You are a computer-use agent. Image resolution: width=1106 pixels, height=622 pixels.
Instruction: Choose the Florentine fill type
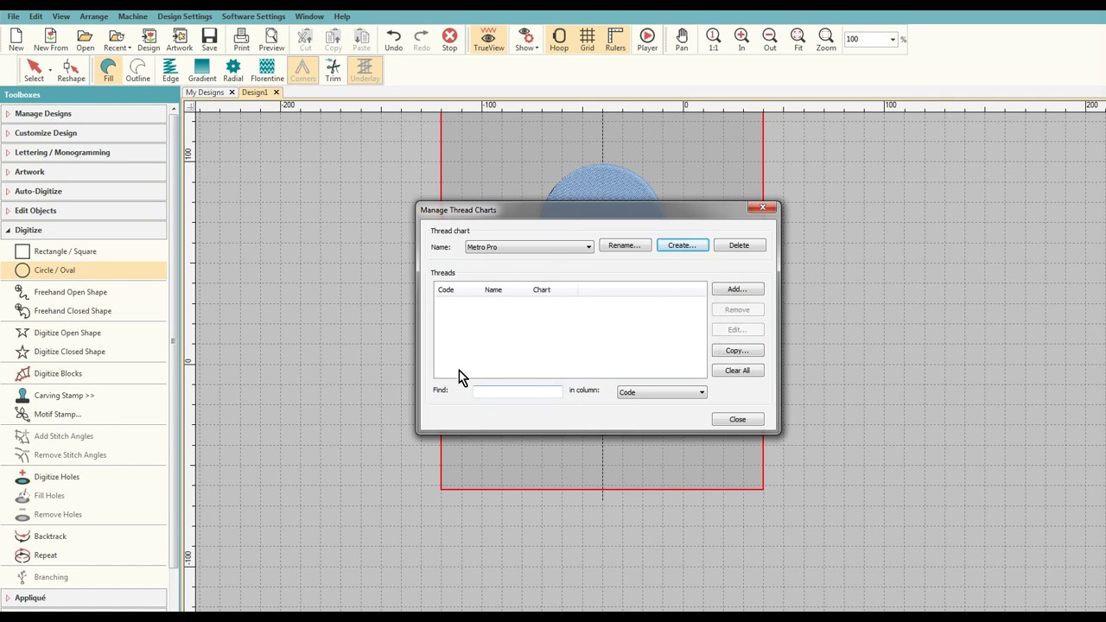[267, 71]
